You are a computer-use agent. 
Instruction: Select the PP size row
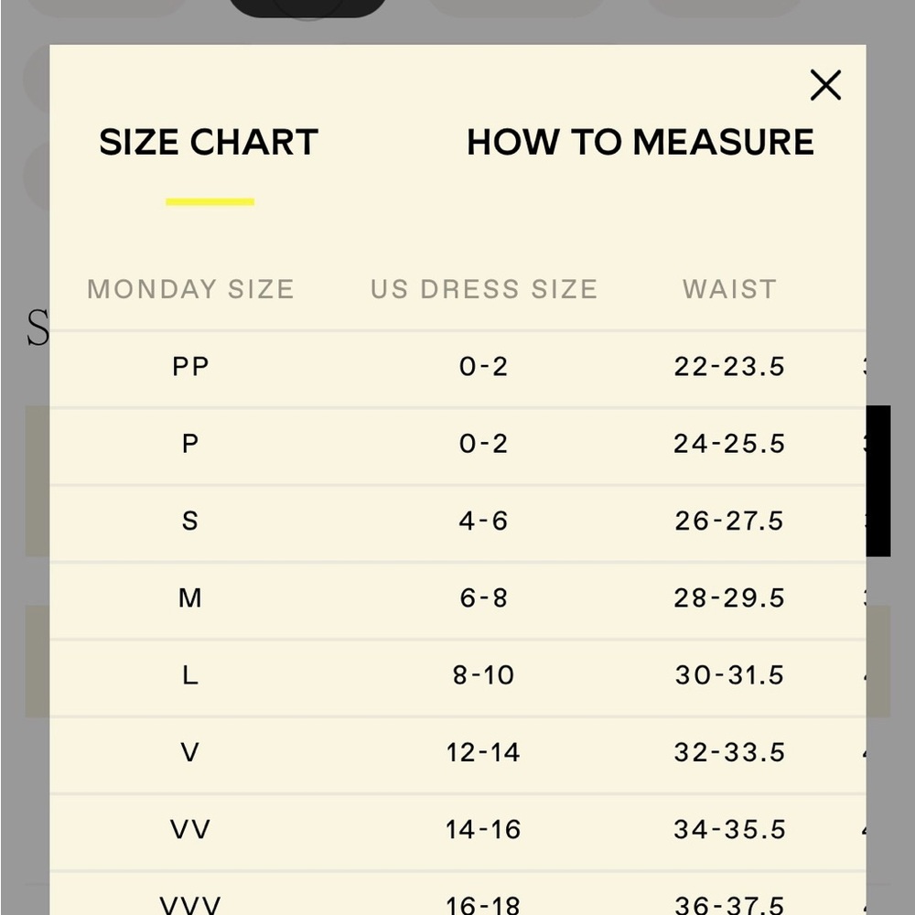[457, 367]
